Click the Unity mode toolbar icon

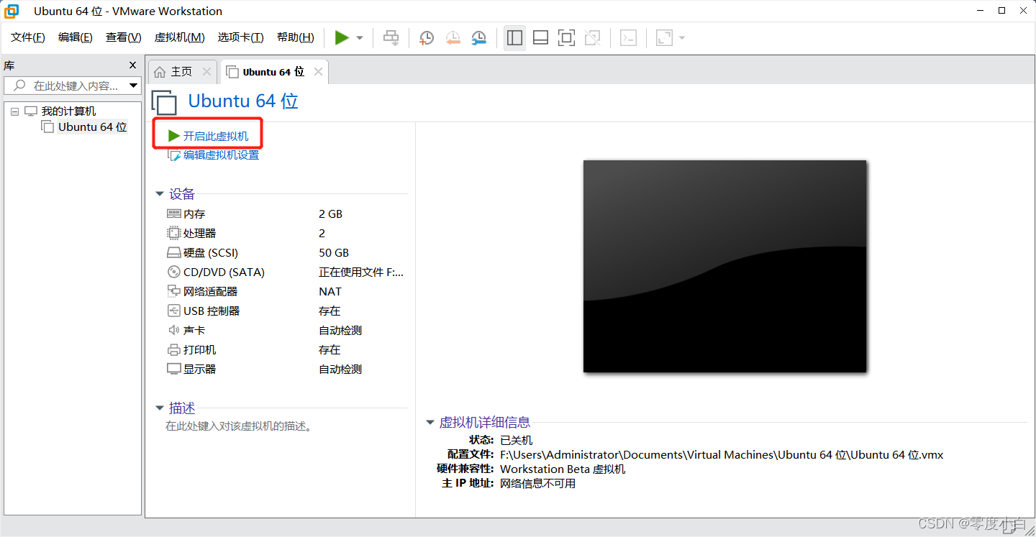(x=592, y=38)
